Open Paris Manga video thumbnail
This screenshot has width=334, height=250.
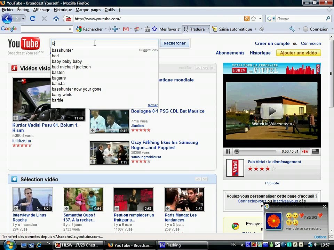coord(184,199)
